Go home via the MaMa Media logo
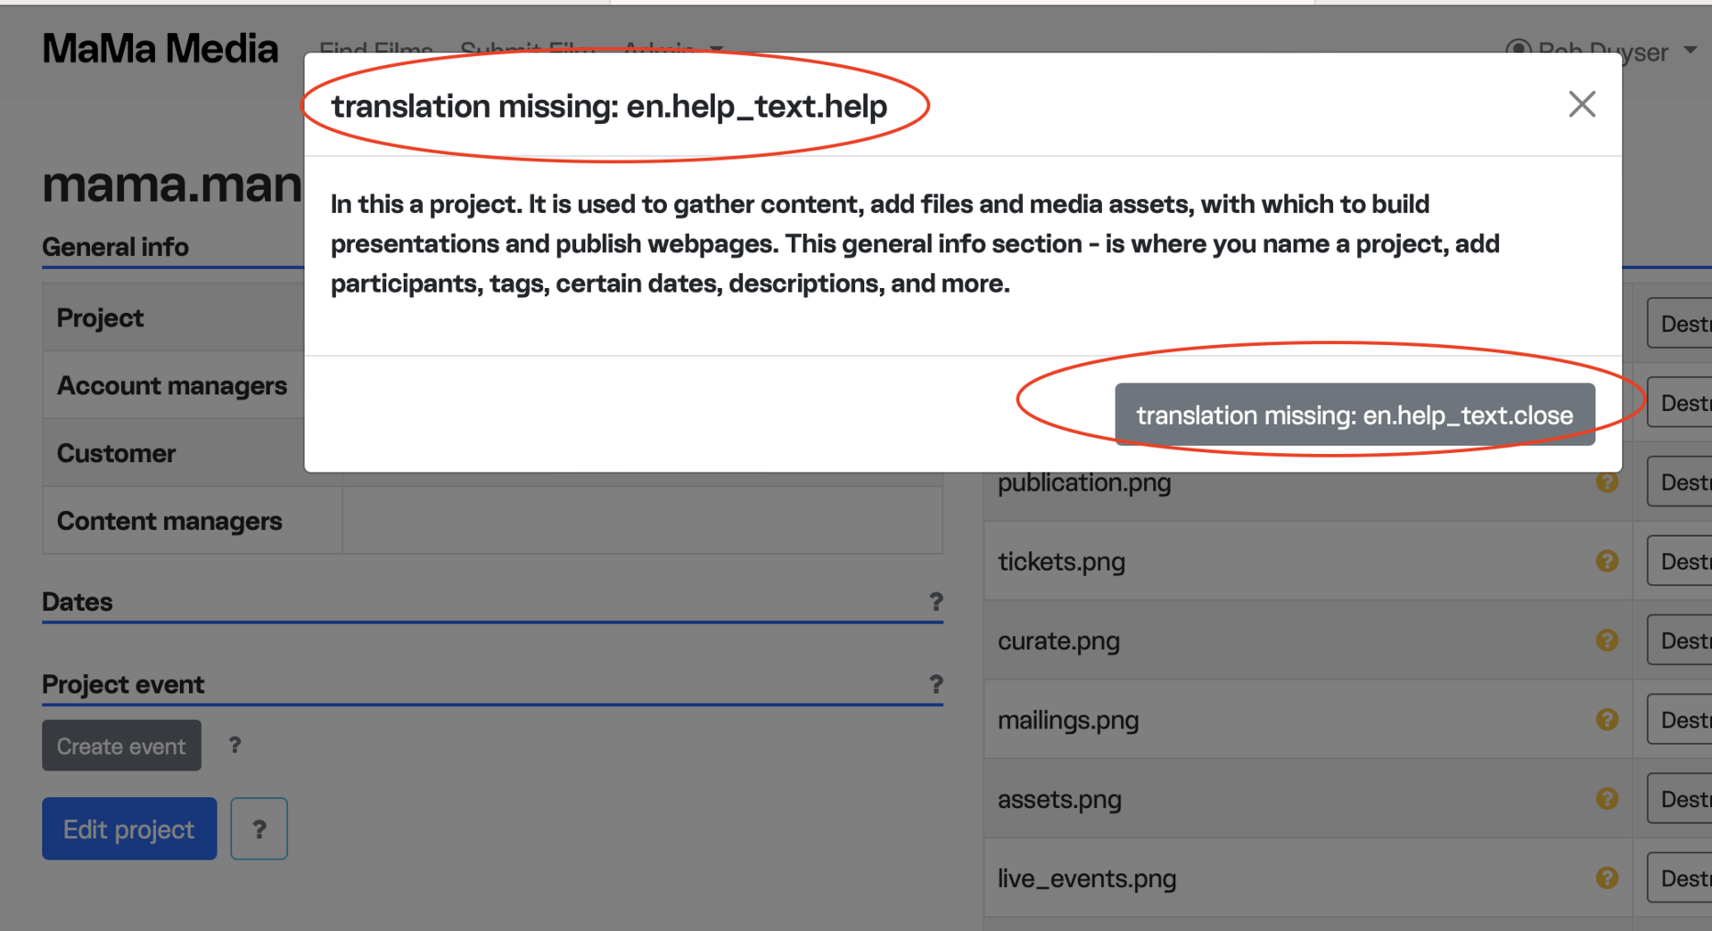This screenshot has width=1712, height=931. (x=160, y=49)
